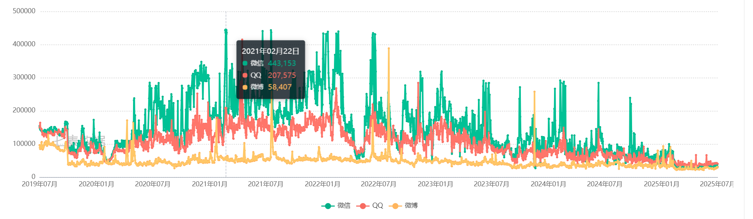753x219 pixels.
Task: Click the 微信 value 443,153 in tooltip
Action: [x=282, y=63]
